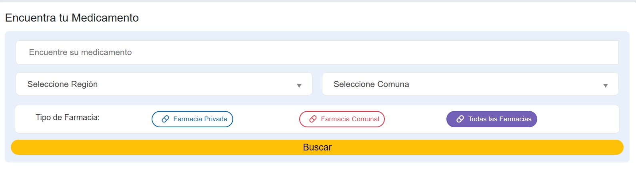Click the Seleccione Región placeholder text

point(62,84)
